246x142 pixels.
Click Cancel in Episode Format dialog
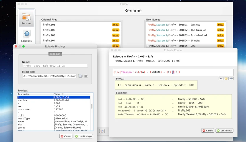[208, 131]
